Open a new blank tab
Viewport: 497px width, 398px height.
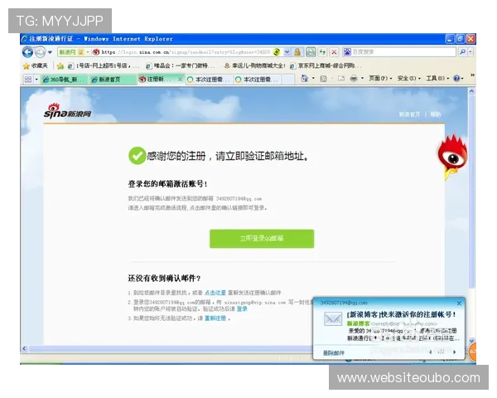pos(288,80)
